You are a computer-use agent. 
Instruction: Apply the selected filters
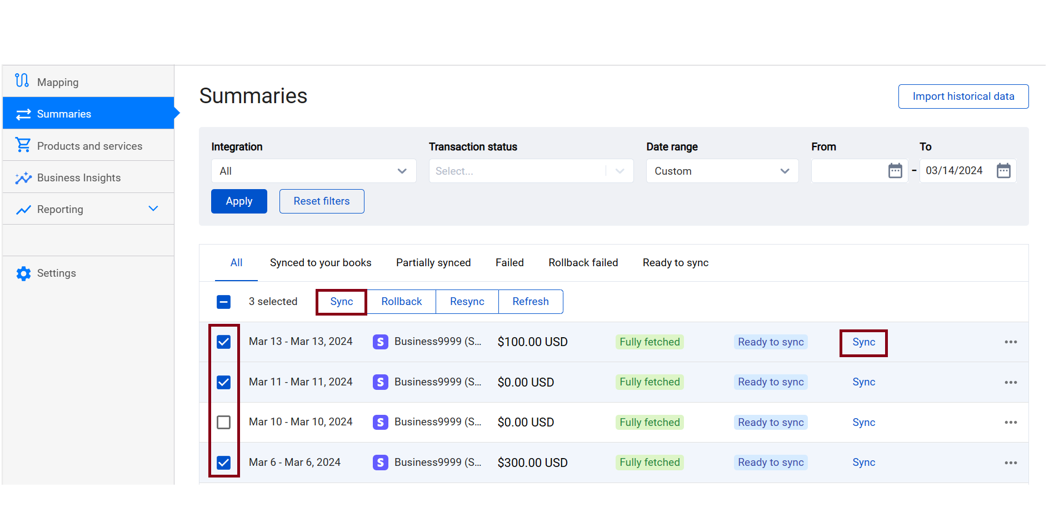tap(239, 201)
